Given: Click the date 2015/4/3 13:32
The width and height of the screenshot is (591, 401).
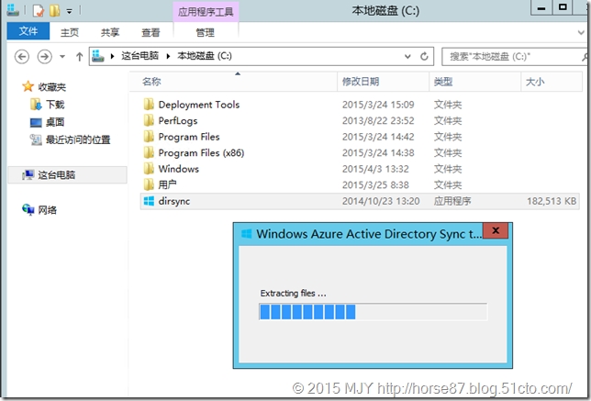Looking at the screenshot, I should coord(375,169).
